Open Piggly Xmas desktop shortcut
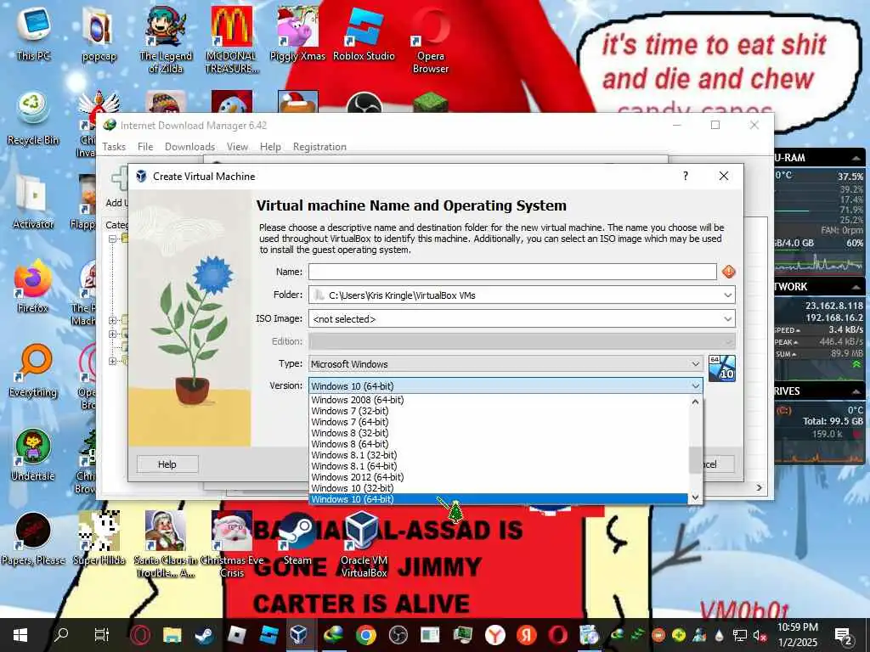The width and height of the screenshot is (870, 652). pyautogui.click(x=298, y=33)
